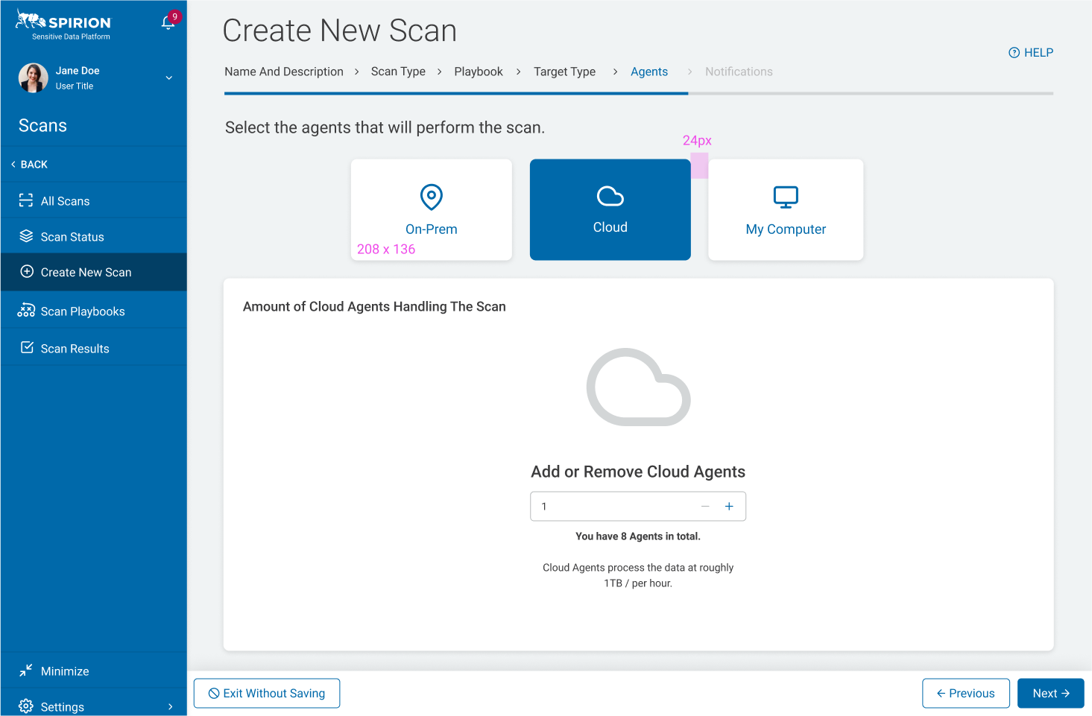The width and height of the screenshot is (1092, 716).
Task: Open the notifications bell icon
Action: pos(168,22)
